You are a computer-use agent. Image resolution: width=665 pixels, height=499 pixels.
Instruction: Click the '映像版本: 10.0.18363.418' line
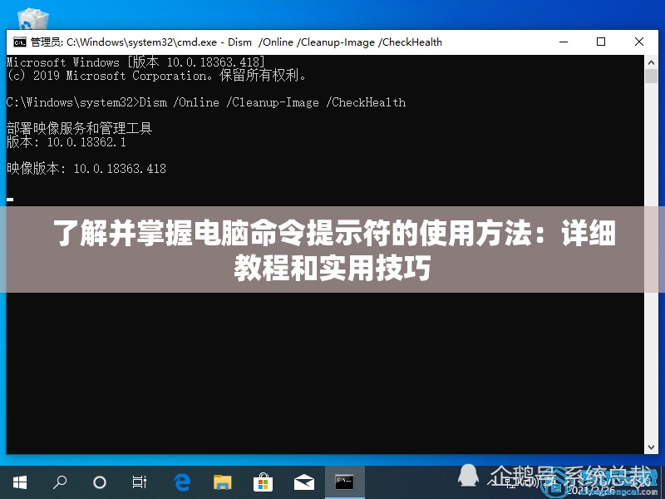click(x=86, y=169)
